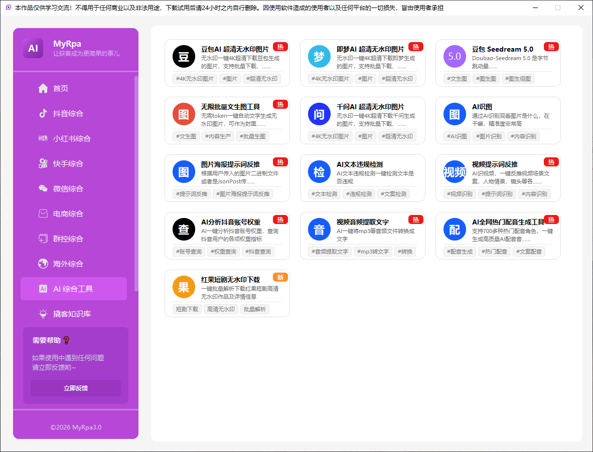Image resolution: width=593 pixels, height=452 pixels.
Task: Click the #账号查询 tag
Action: (x=189, y=252)
